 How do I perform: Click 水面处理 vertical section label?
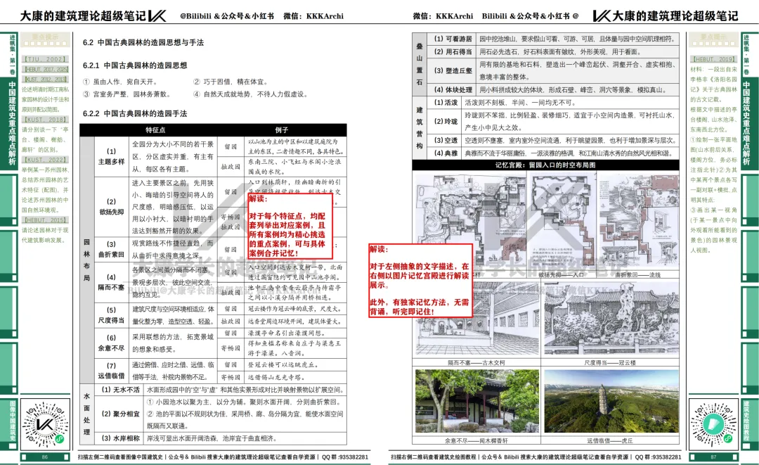pyautogui.click(x=86, y=414)
